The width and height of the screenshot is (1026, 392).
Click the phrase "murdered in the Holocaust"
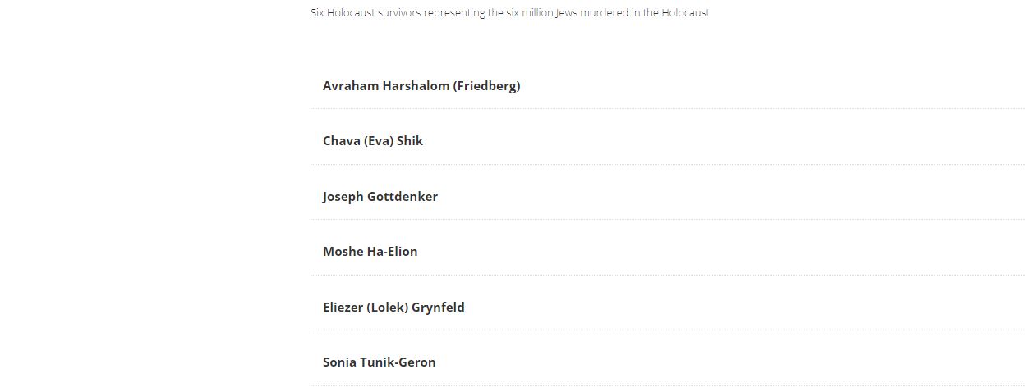(645, 13)
